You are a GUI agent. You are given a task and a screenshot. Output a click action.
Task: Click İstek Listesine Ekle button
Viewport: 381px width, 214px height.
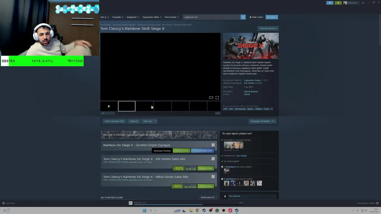coord(114,121)
